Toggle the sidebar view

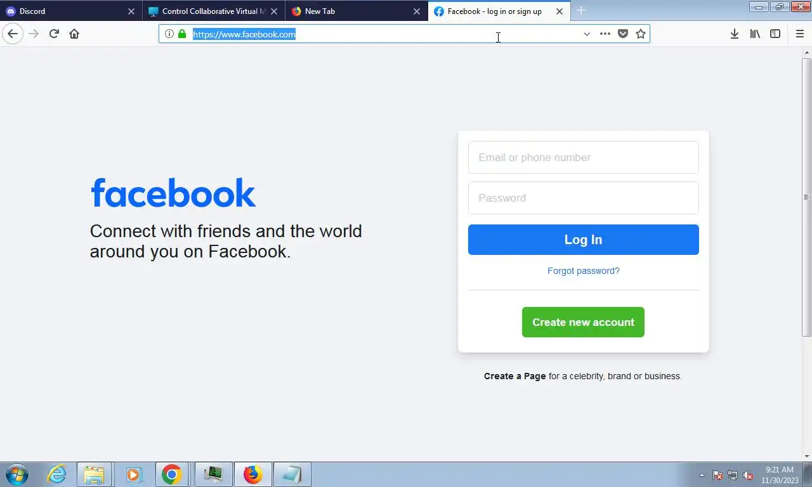point(775,34)
